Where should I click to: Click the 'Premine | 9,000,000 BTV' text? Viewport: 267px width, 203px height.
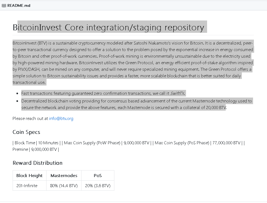coord(35,149)
